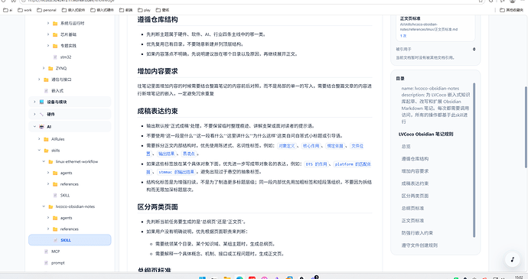Expand the 系统与运行时 folder chevron

coord(47,23)
